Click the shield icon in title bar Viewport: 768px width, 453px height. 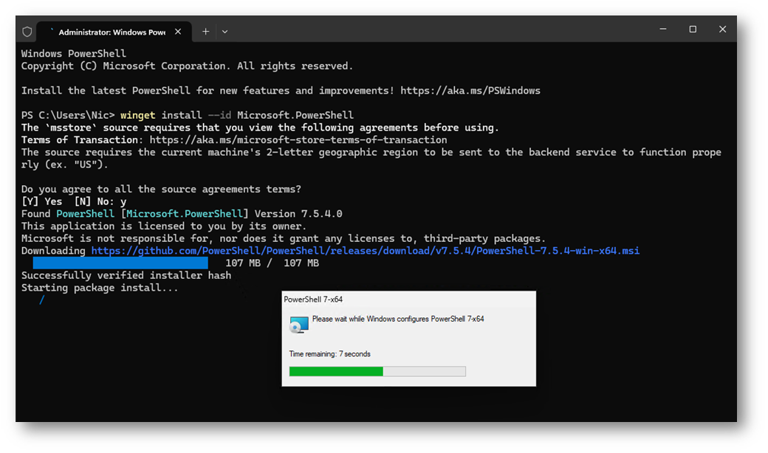click(x=27, y=32)
